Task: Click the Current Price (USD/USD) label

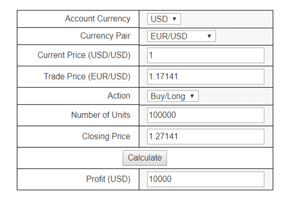Action: tap(84, 55)
